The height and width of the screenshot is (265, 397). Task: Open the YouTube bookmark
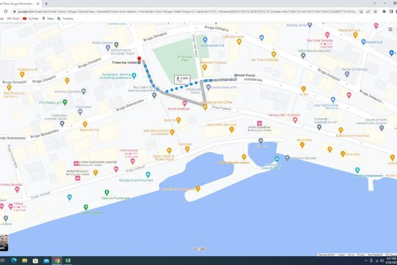[x=31, y=19]
